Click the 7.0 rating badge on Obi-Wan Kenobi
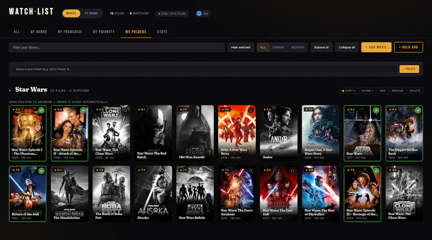This screenshot has height=240, width=432. point(184,110)
